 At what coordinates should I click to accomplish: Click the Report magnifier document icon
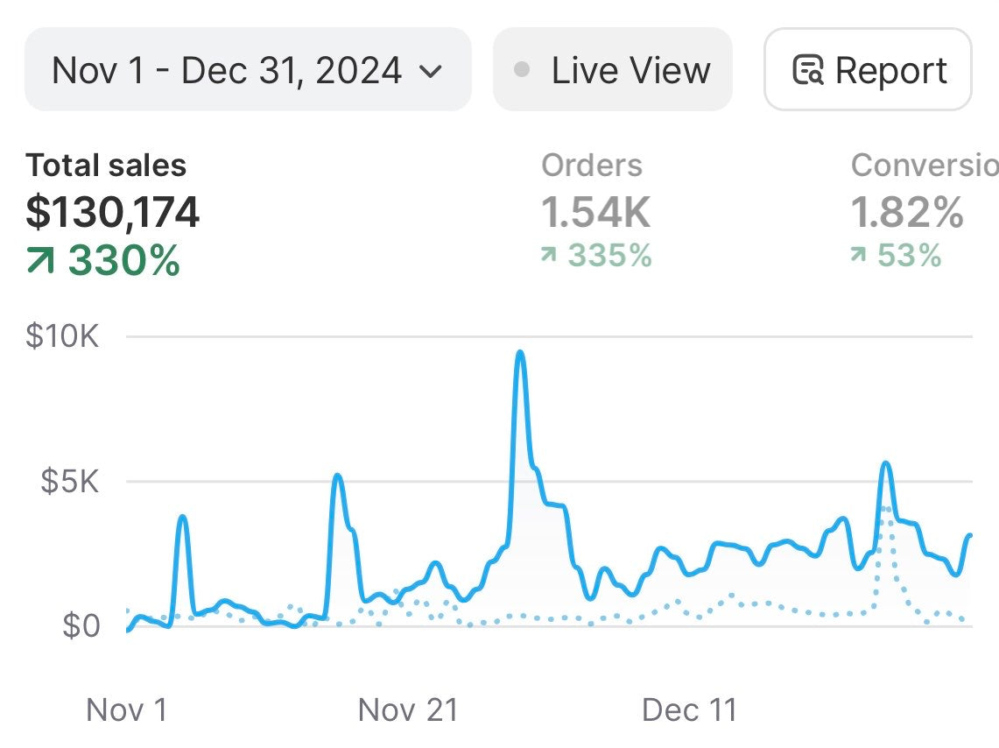[807, 70]
